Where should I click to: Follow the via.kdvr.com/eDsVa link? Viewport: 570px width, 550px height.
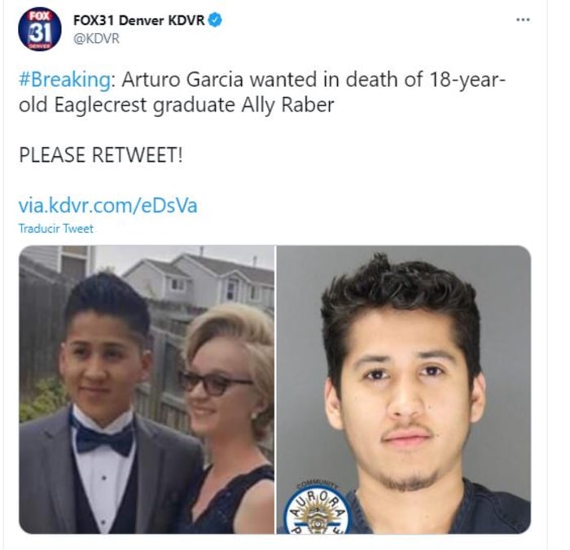[108, 205]
